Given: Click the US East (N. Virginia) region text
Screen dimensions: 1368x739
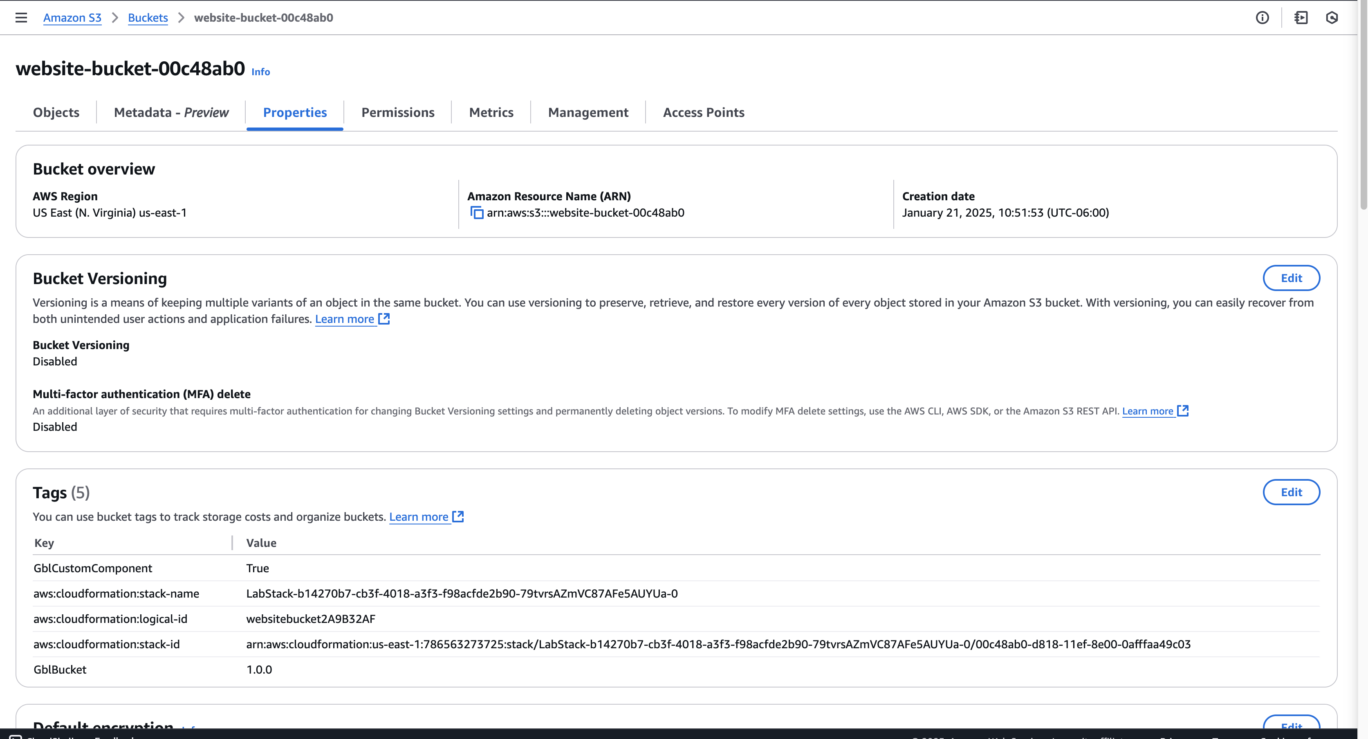Looking at the screenshot, I should tap(110, 213).
